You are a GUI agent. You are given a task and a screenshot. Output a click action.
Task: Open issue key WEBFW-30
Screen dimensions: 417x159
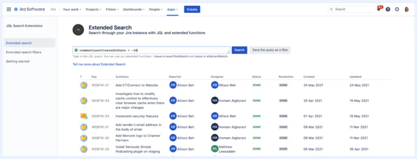[100, 138]
